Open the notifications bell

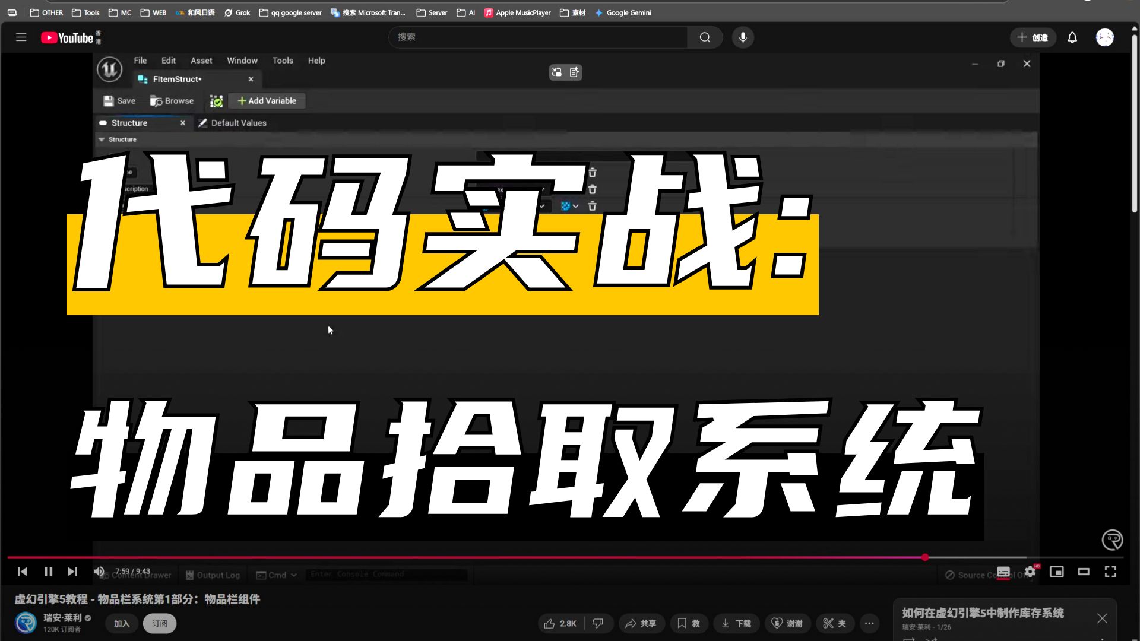1072,37
